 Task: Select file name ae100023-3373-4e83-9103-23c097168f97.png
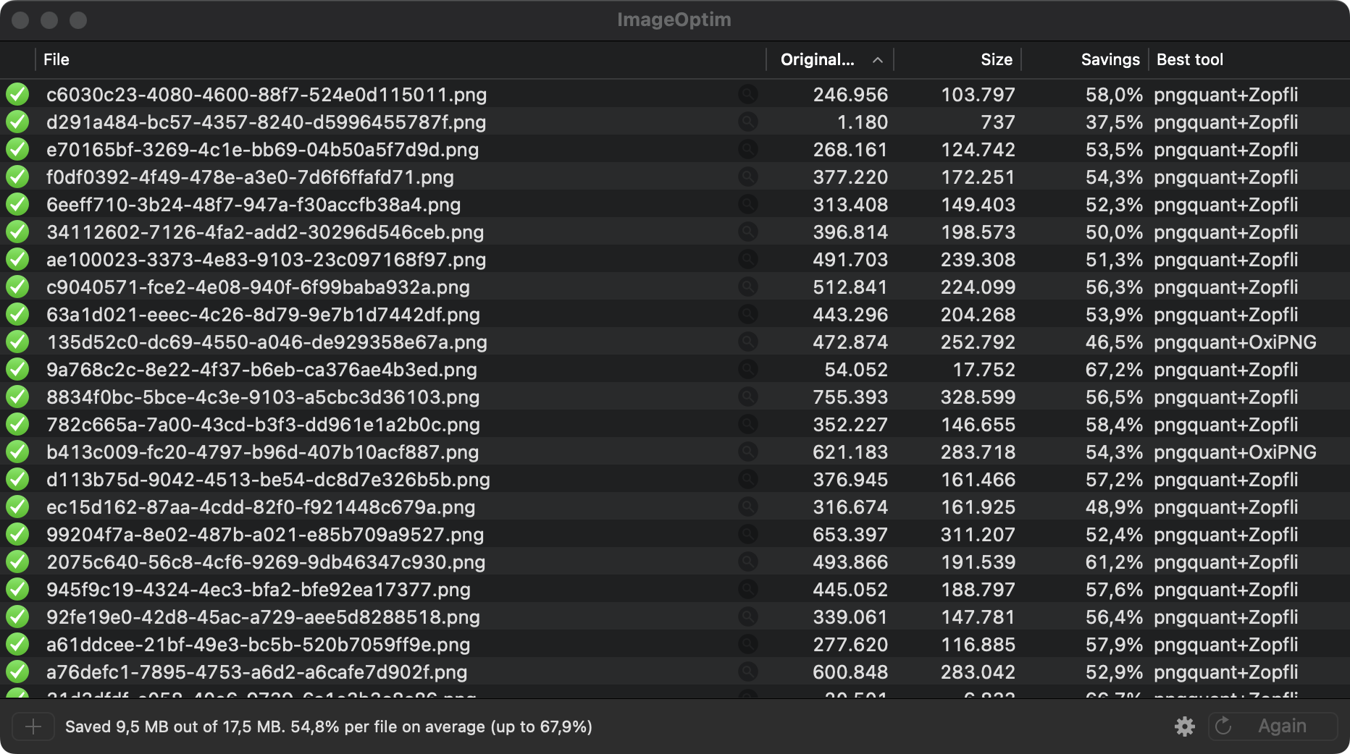coord(267,260)
